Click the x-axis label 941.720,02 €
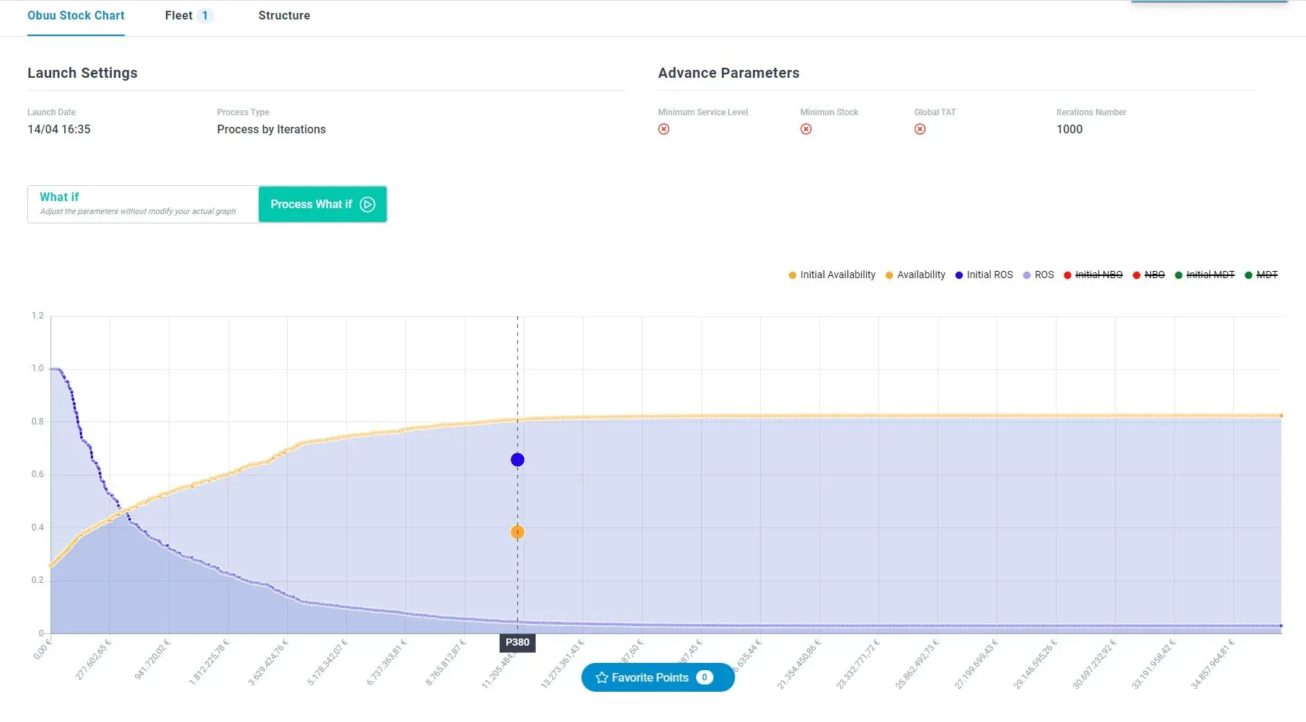The width and height of the screenshot is (1306, 722). [153, 659]
